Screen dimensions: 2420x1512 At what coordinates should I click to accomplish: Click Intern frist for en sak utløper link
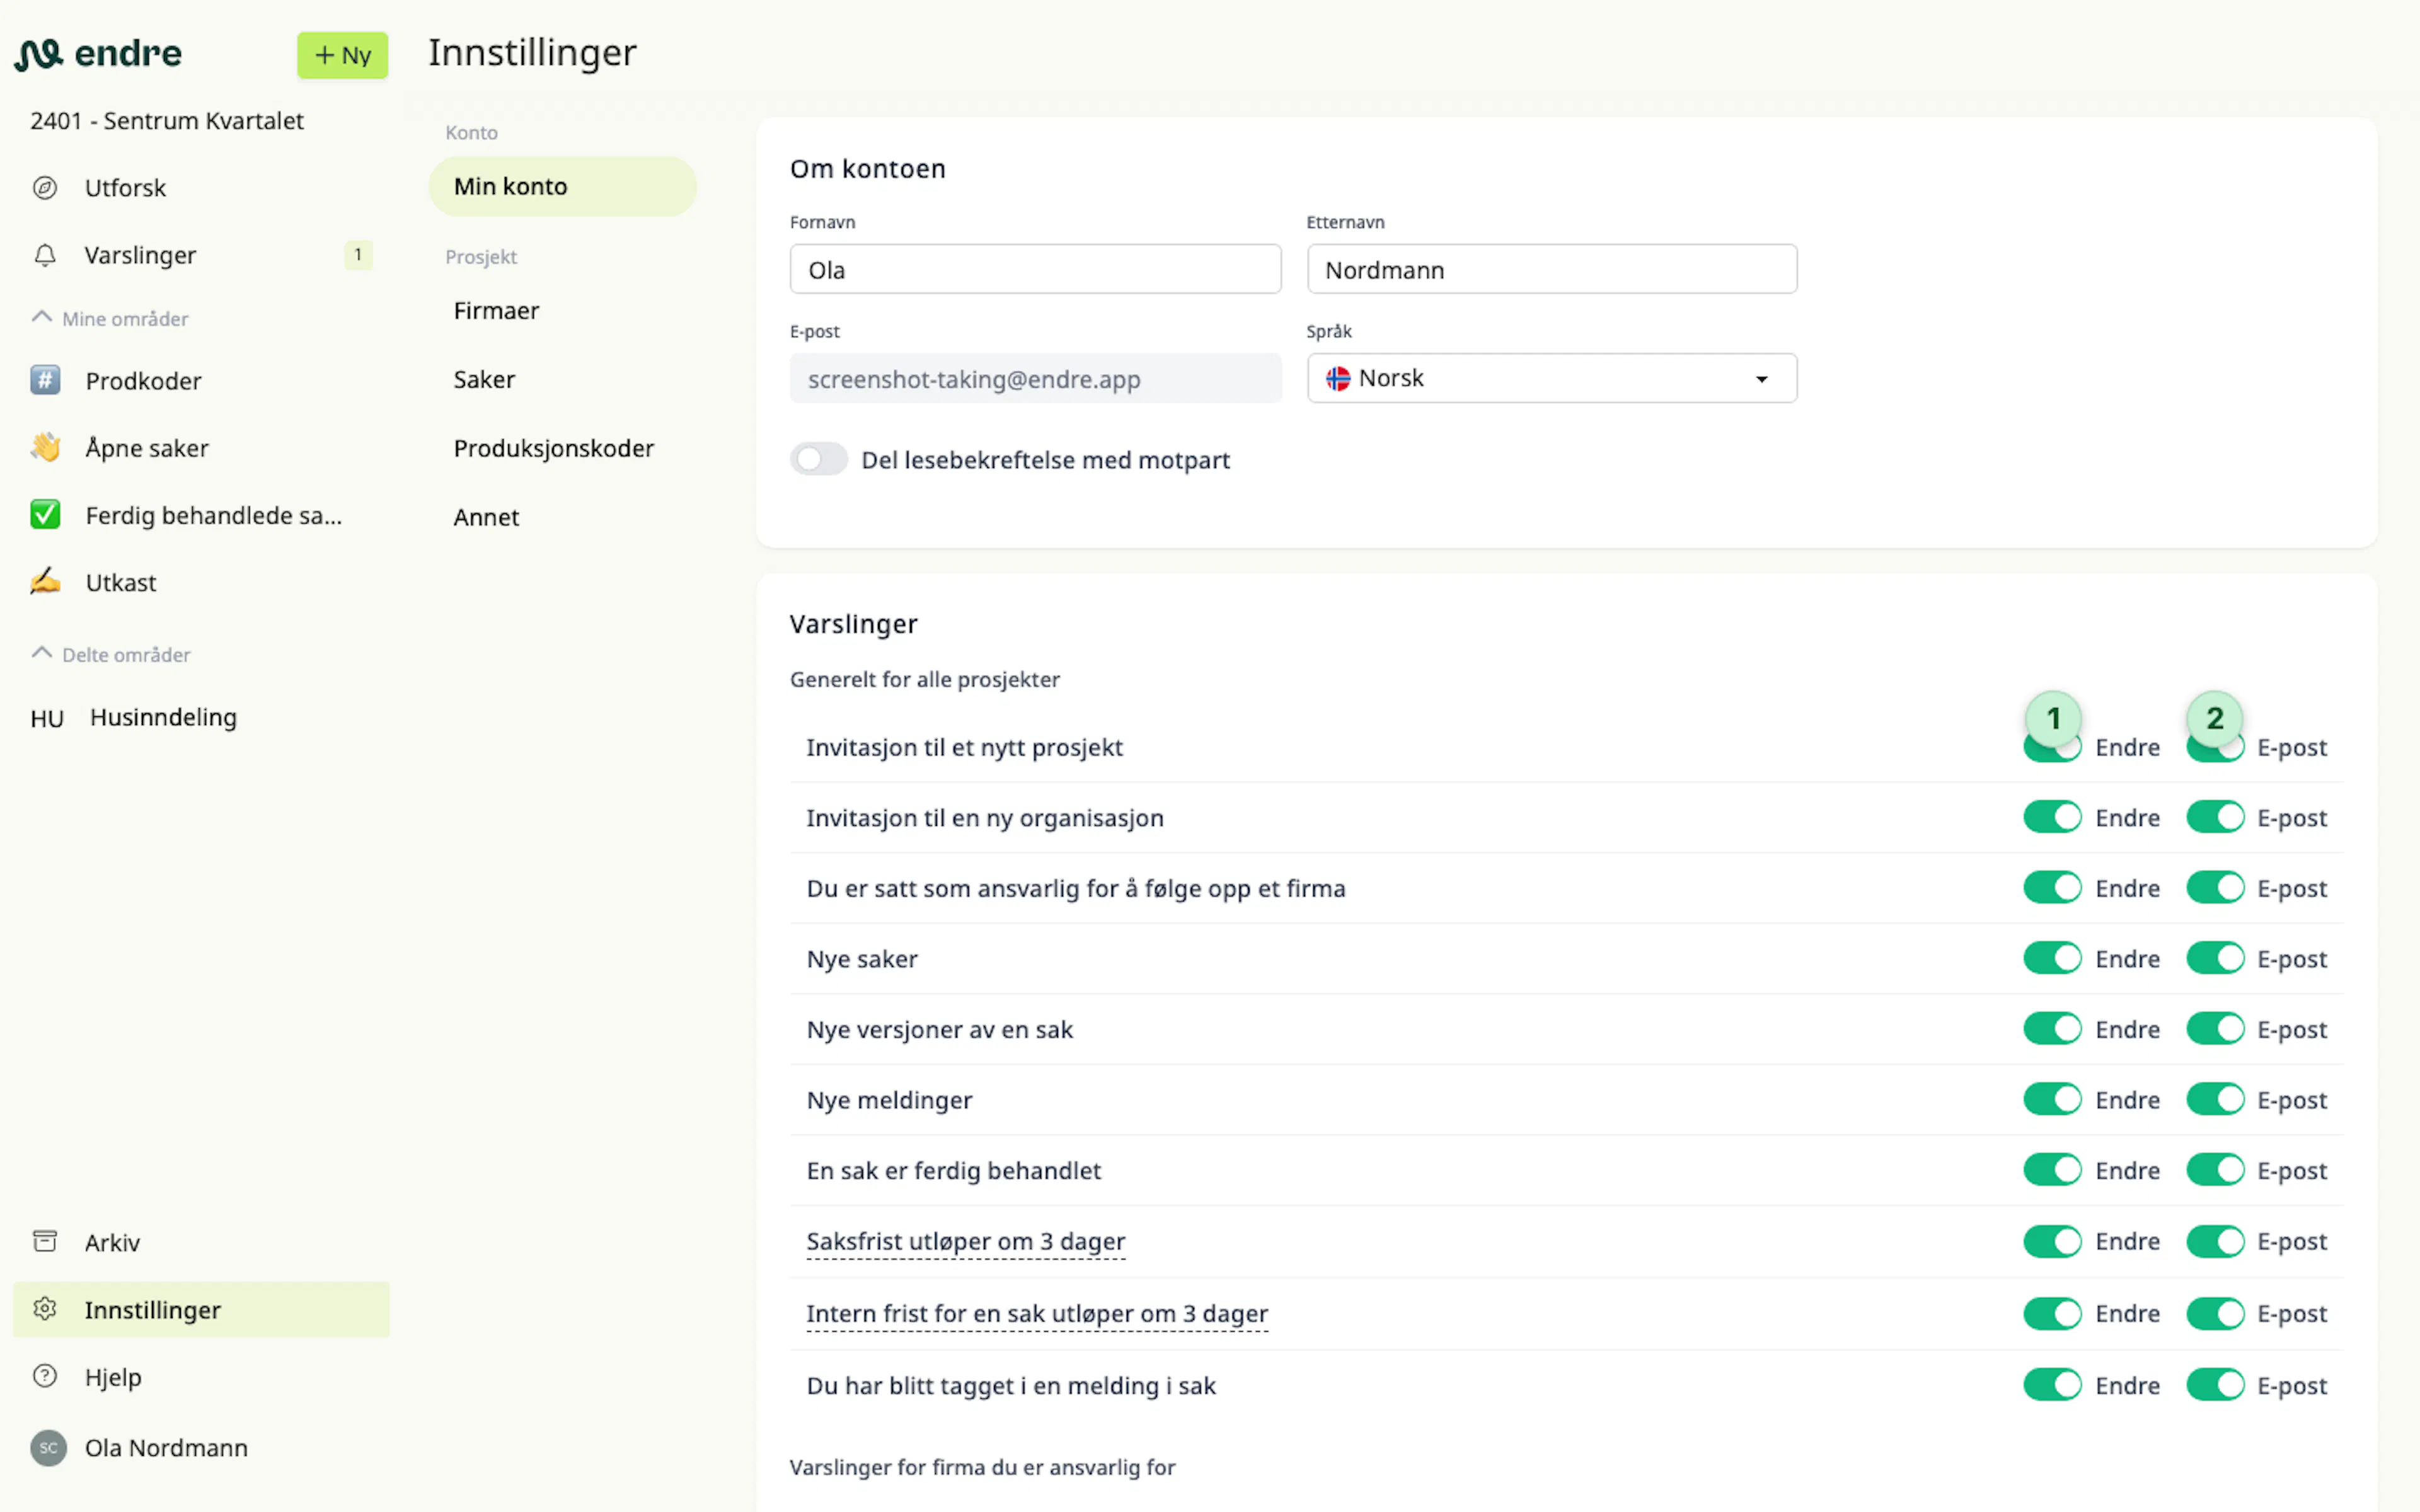[x=1037, y=1313]
